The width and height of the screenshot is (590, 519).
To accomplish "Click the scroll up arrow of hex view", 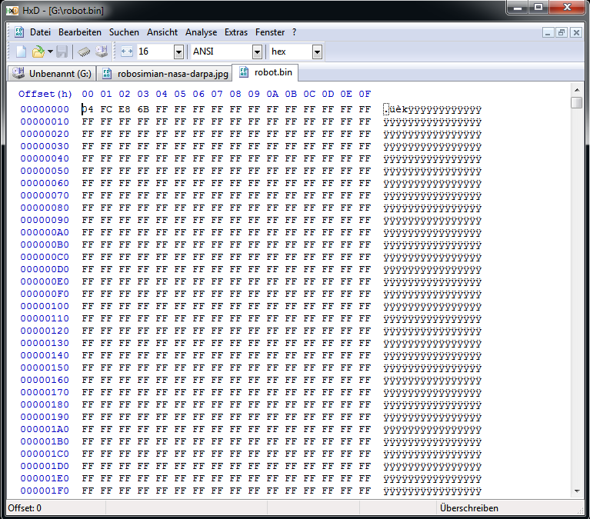I will pyautogui.click(x=577, y=90).
